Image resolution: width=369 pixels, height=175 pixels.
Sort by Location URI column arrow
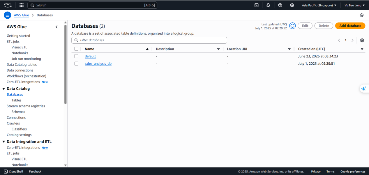[289, 49]
